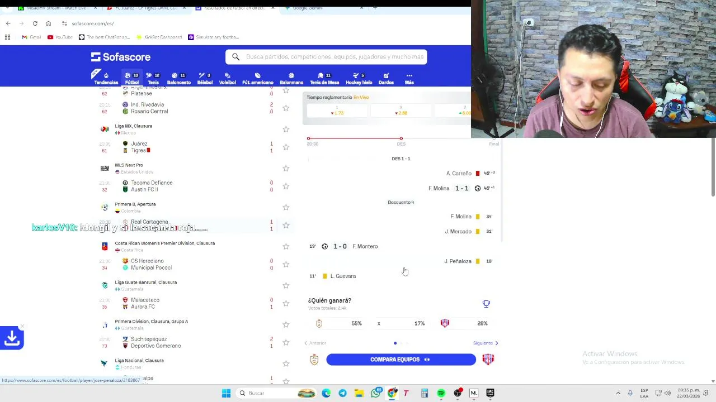Favorite the Liga Nacional, Clausura league

286,363
